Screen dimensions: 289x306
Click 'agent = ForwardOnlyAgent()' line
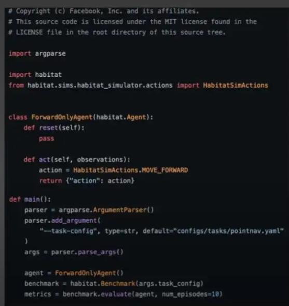tap(74, 273)
